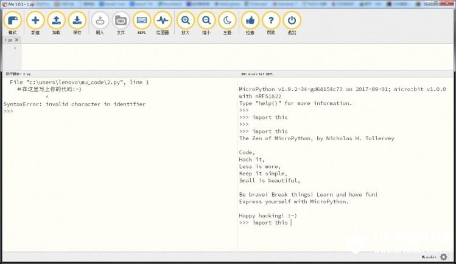
Task: Click the 'File "c:\users\lenovo\mu_code\2.py"' line
Action: [x=79, y=83]
